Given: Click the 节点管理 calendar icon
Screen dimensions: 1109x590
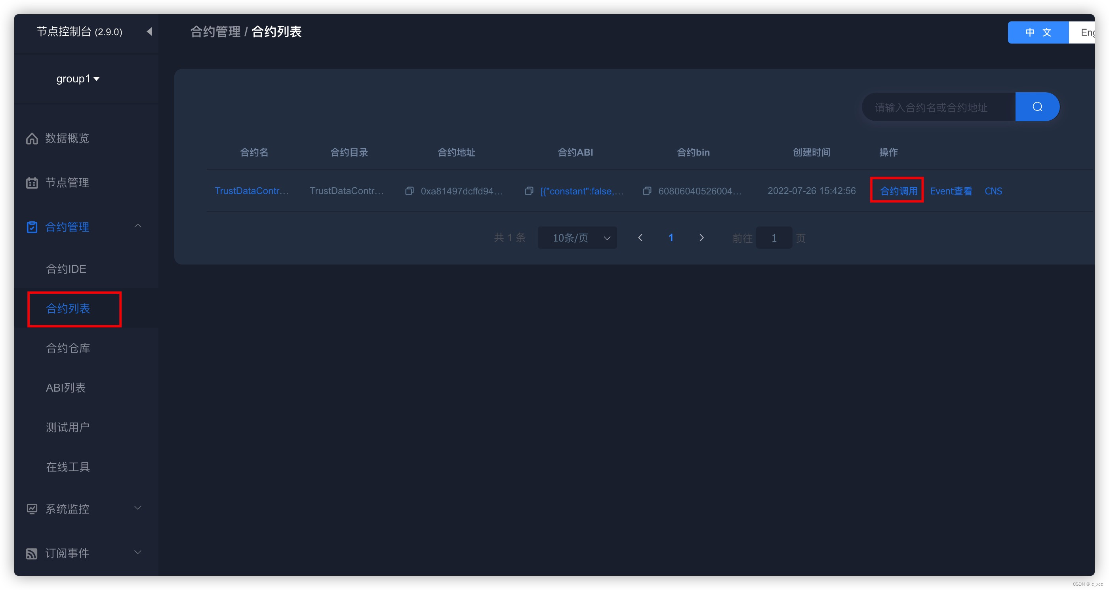Looking at the screenshot, I should [x=32, y=183].
